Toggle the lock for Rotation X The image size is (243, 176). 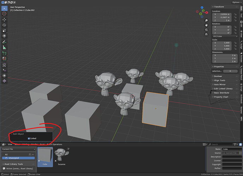point(235,27)
